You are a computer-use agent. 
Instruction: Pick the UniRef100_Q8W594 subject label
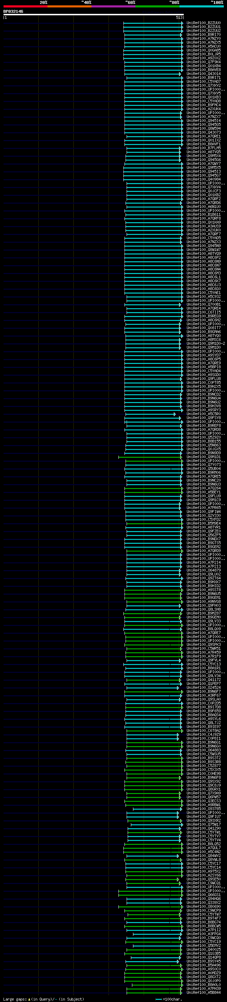[x=204, y=128]
